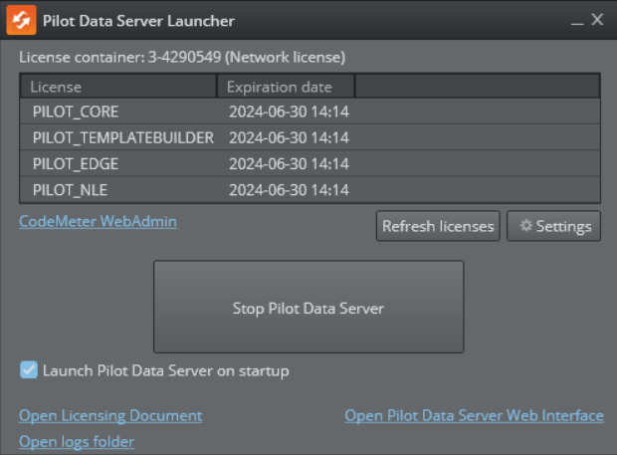Open the CodeMeter WebAdmin link
The image size is (617, 455).
pos(98,221)
